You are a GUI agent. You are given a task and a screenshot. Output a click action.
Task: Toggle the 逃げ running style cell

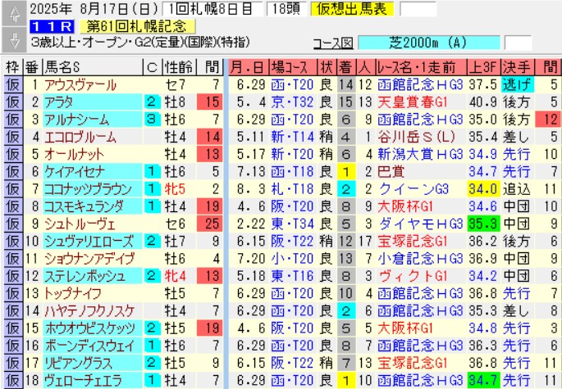[516, 84]
